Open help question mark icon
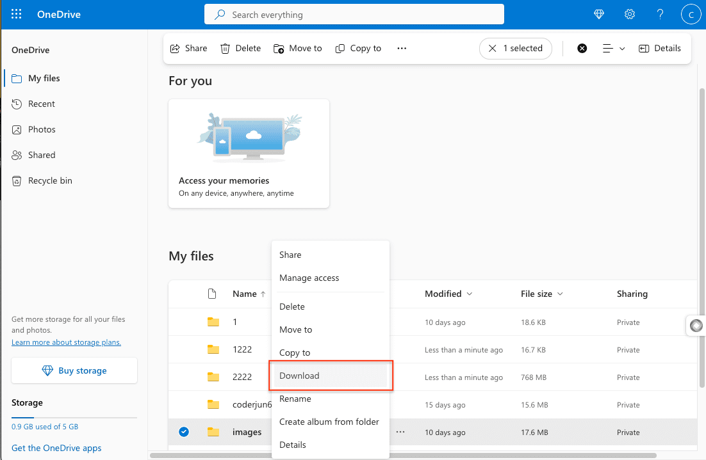Image resolution: width=706 pixels, height=460 pixels. [660, 14]
